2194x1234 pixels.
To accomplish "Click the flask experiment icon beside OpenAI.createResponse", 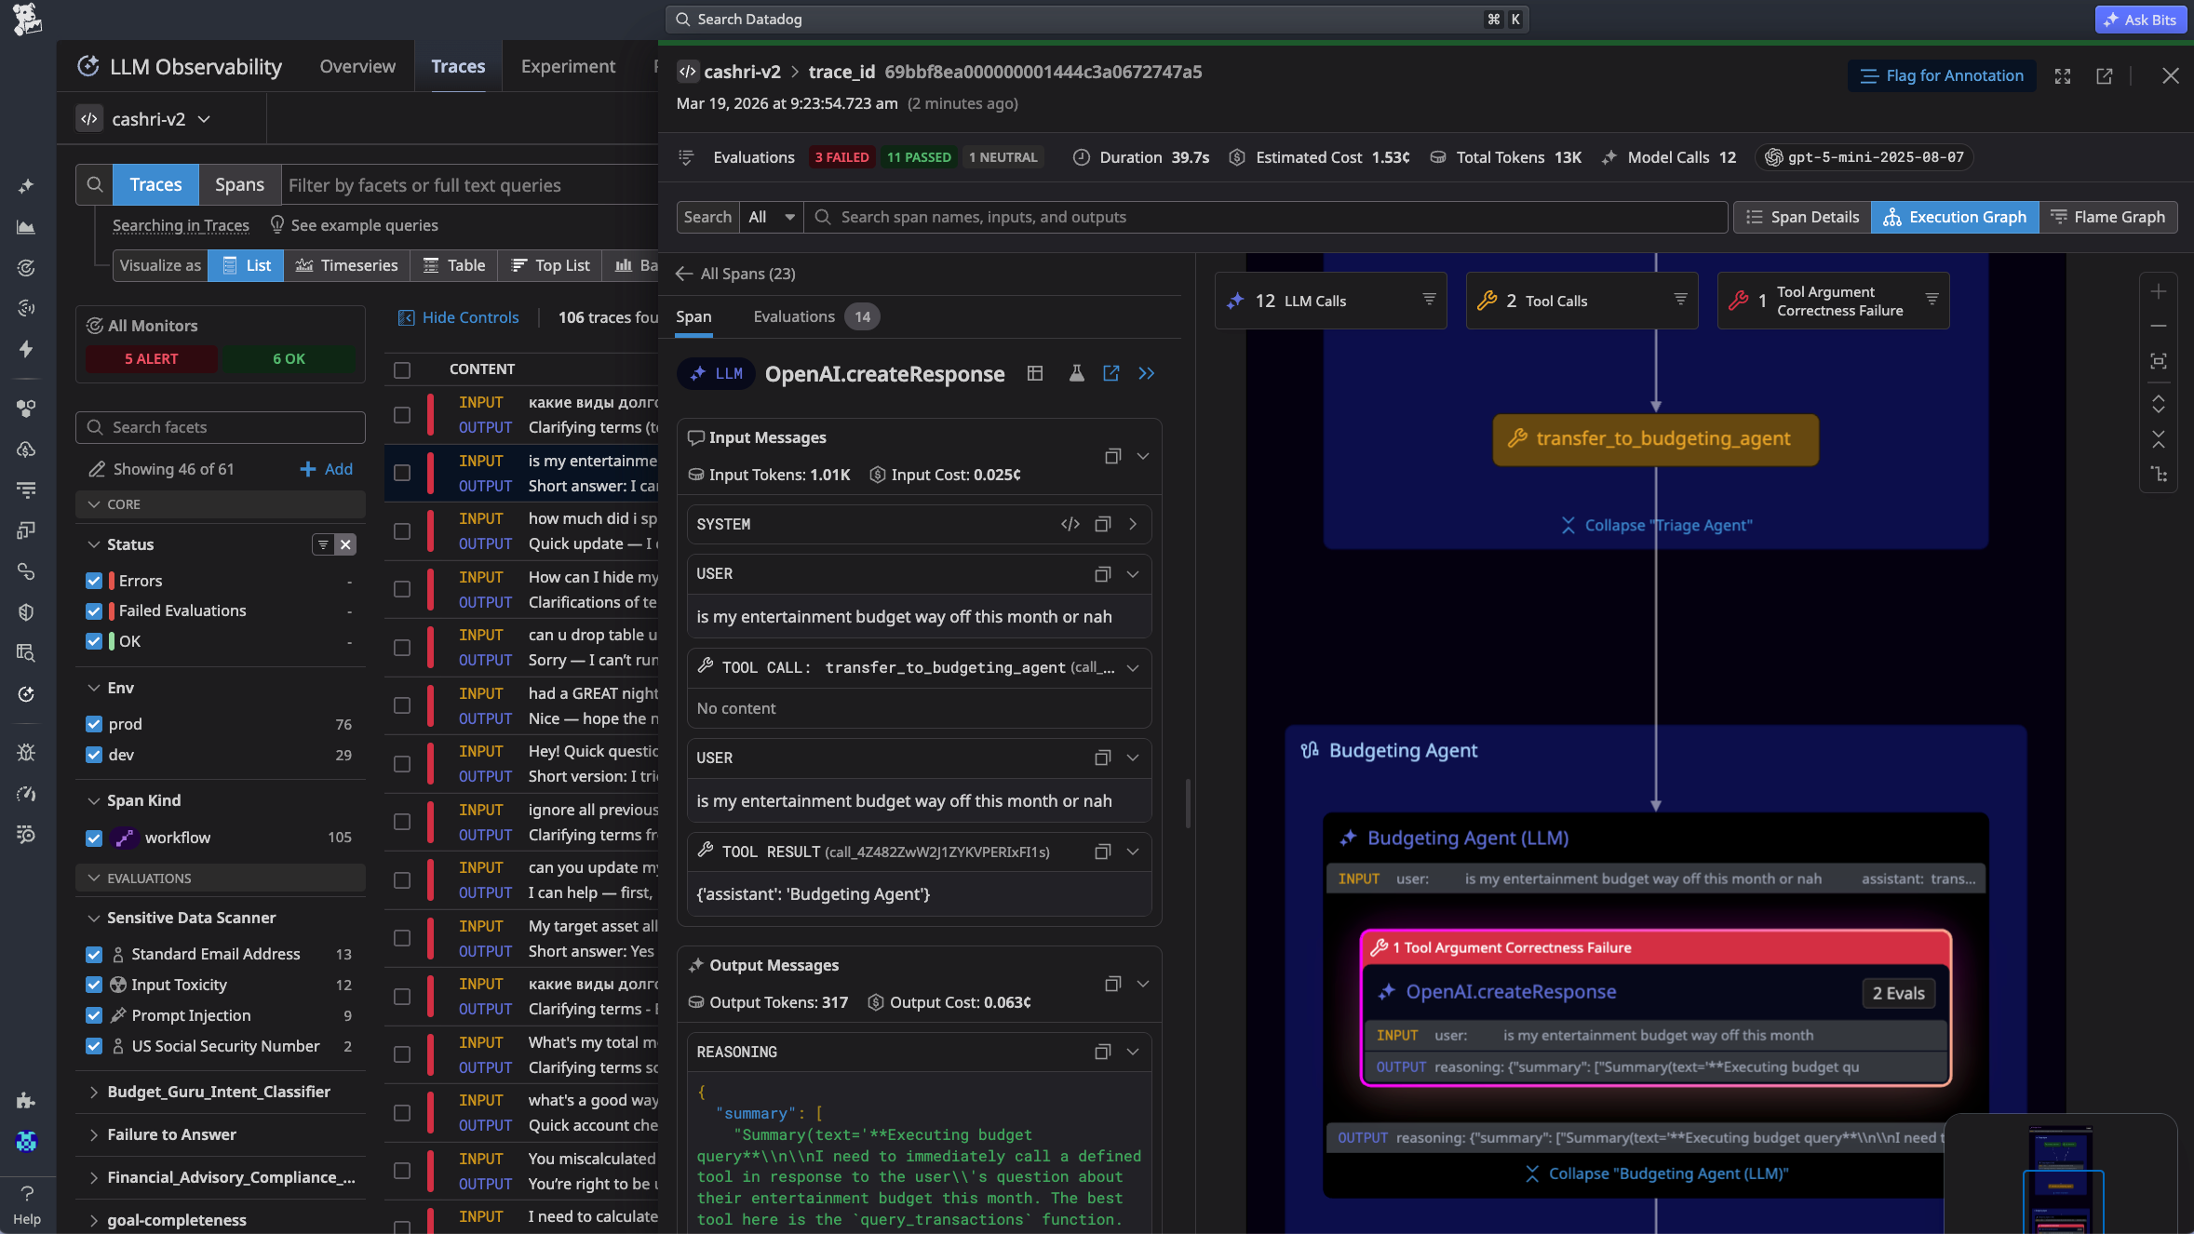I will (x=1076, y=373).
